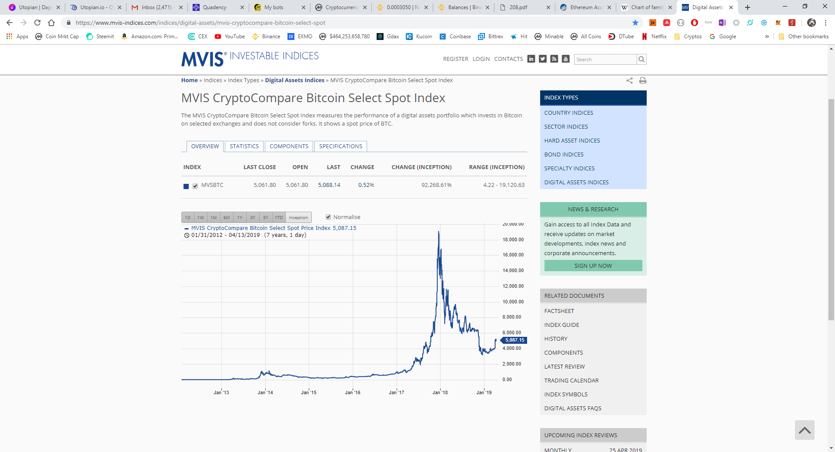835x452 pixels.
Task: Open a new browser tab
Action: click(x=748, y=7)
